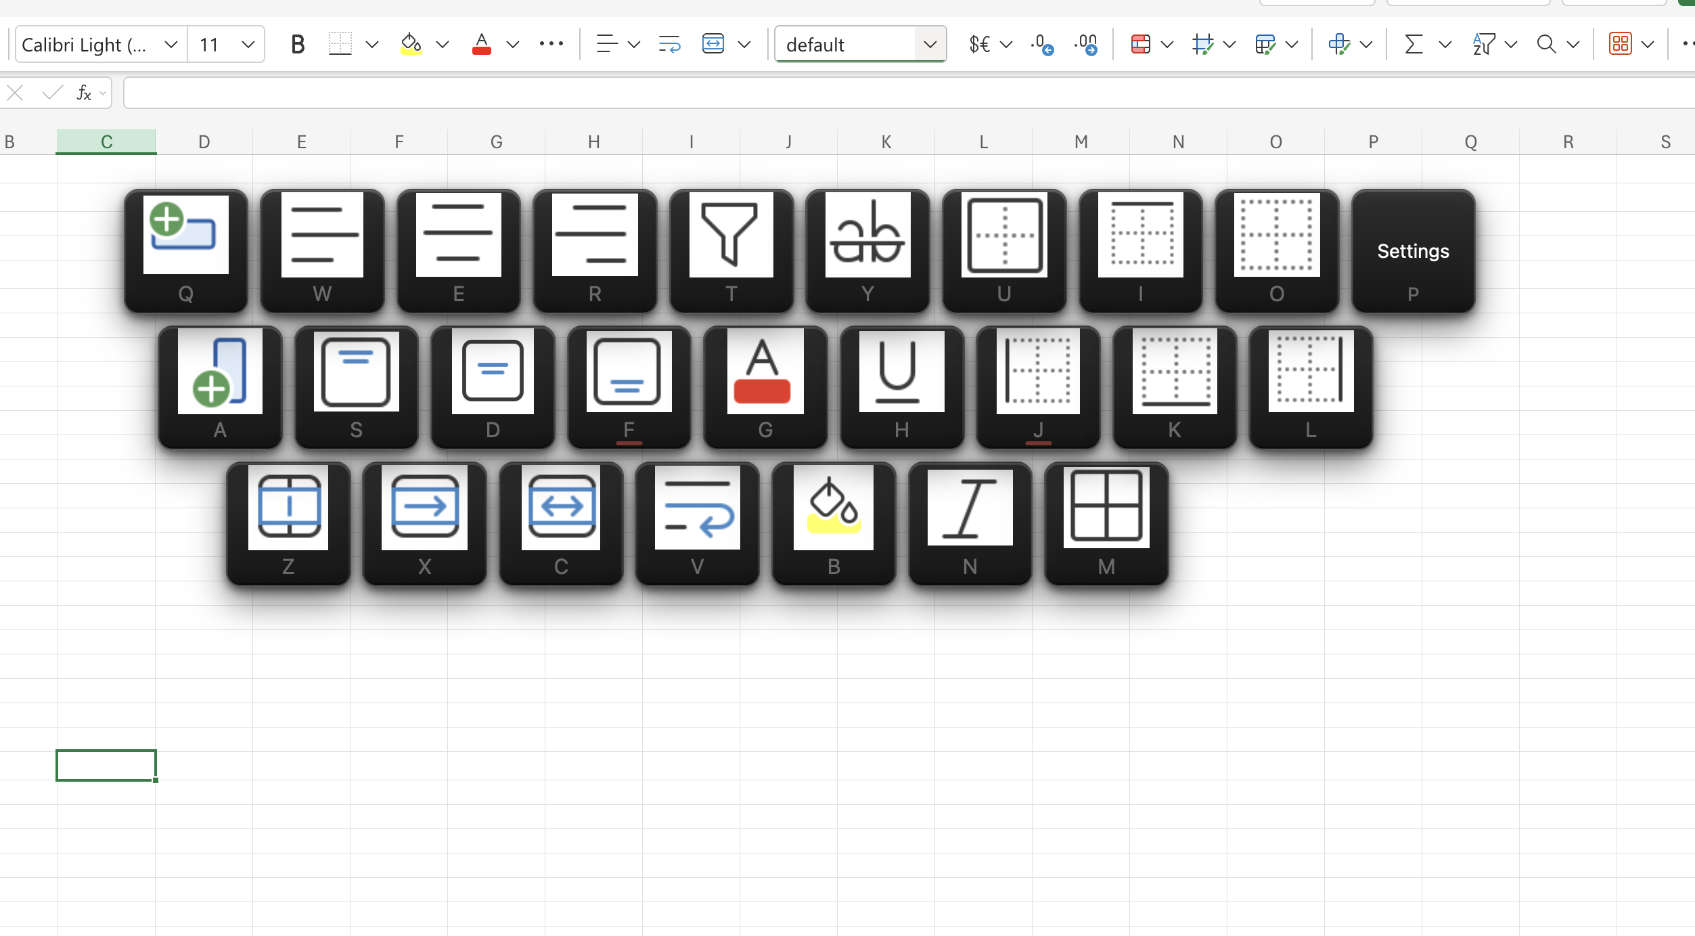Increase decimal places in toolbar
The height and width of the screenshot is (936, 1695).
pyautogui.click(x=1086, y=44)
